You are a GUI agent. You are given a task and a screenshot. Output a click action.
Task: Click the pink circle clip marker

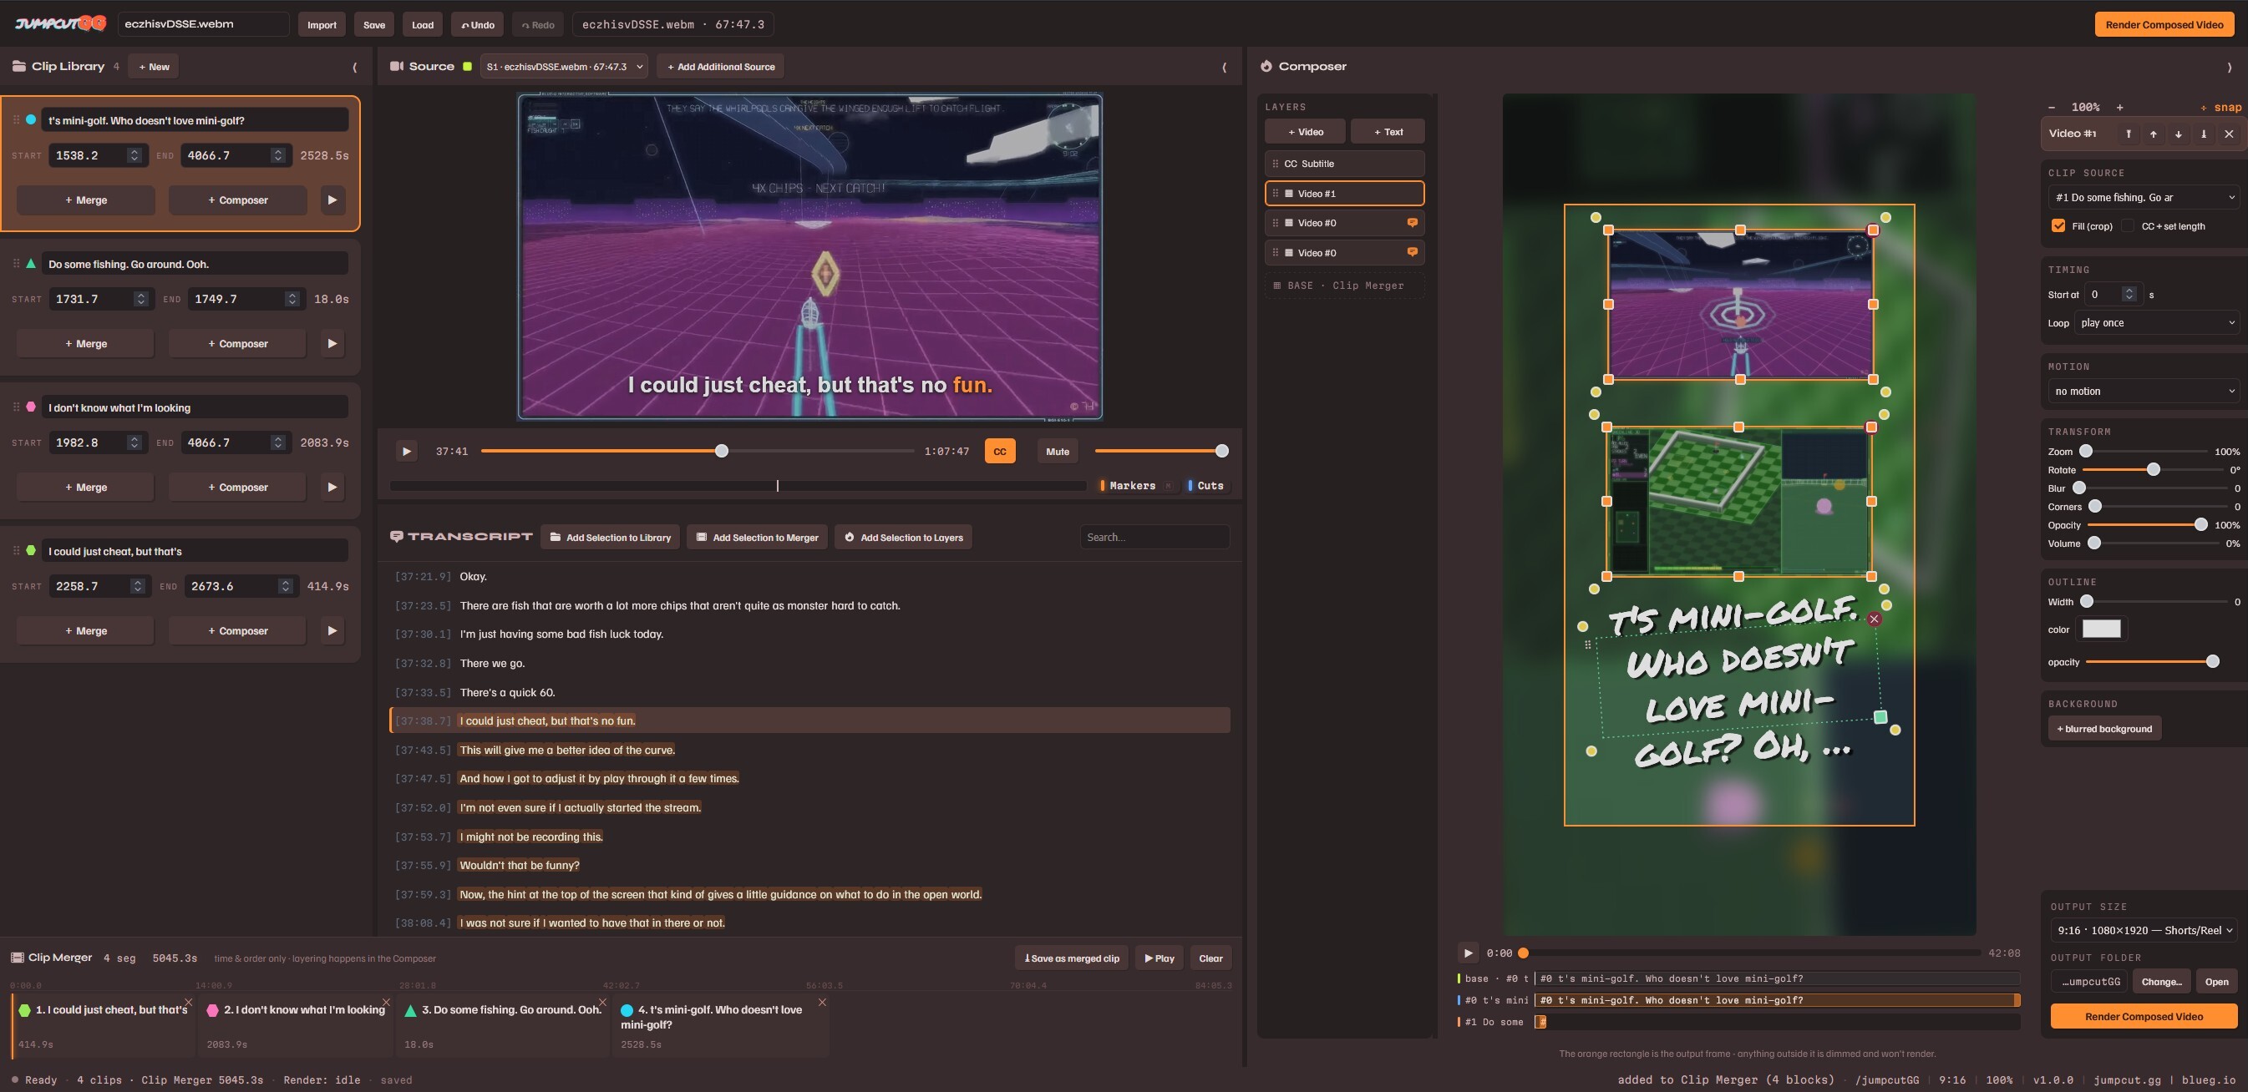click(x=32, y=407)
